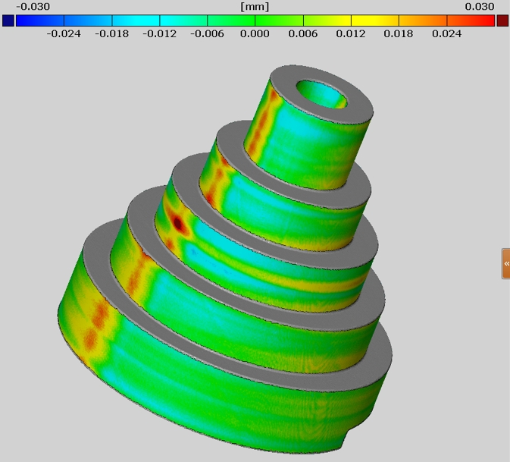Select the -0.030 minimum scale value
This screenshot has height=462, width=510.
click(33, 7)
